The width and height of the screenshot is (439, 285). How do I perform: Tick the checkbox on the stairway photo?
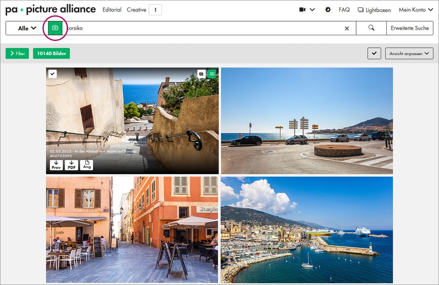coord(53,74)
